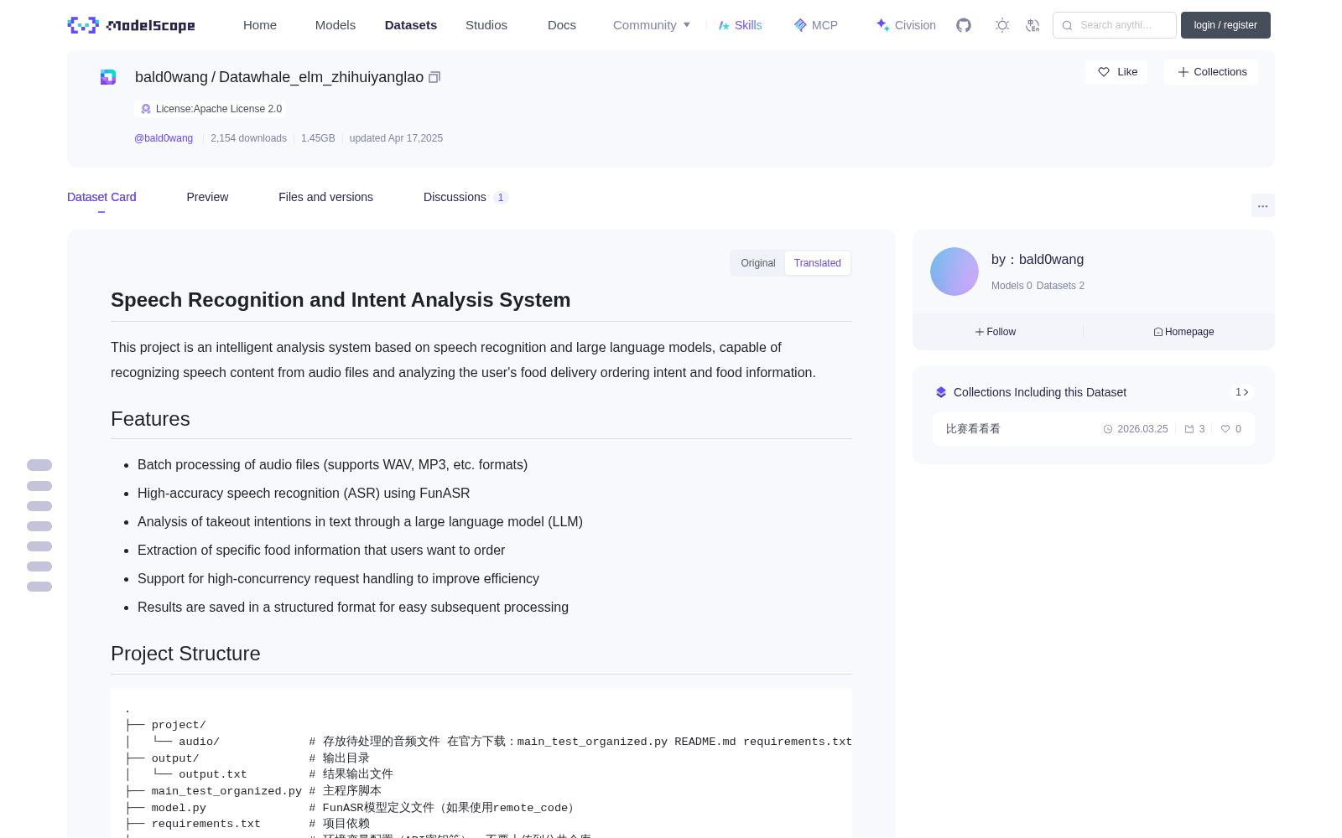
Task: Click the Civision star icon
Action: (882, 25)
